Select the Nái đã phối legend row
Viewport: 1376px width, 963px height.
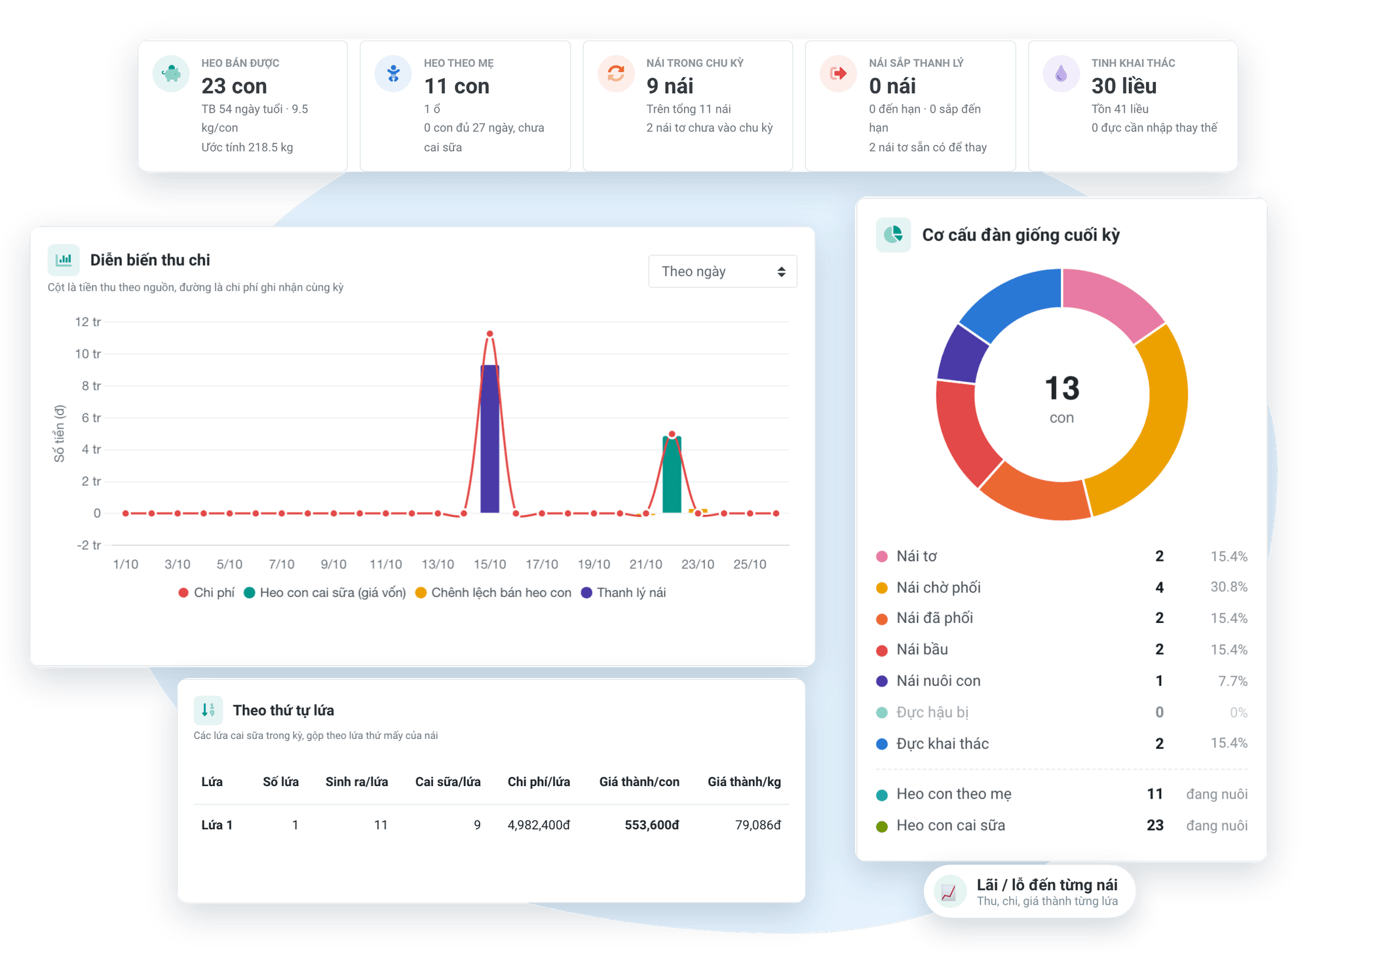(1061, 618)
